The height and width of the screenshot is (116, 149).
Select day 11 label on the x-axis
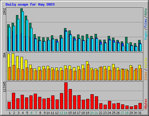(x=52, y=113)
